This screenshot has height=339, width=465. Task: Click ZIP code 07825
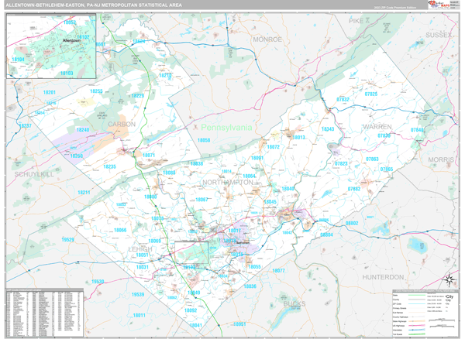(x=371, y=94)
